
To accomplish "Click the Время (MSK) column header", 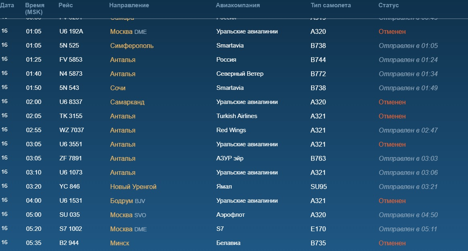I will [35, 9].
